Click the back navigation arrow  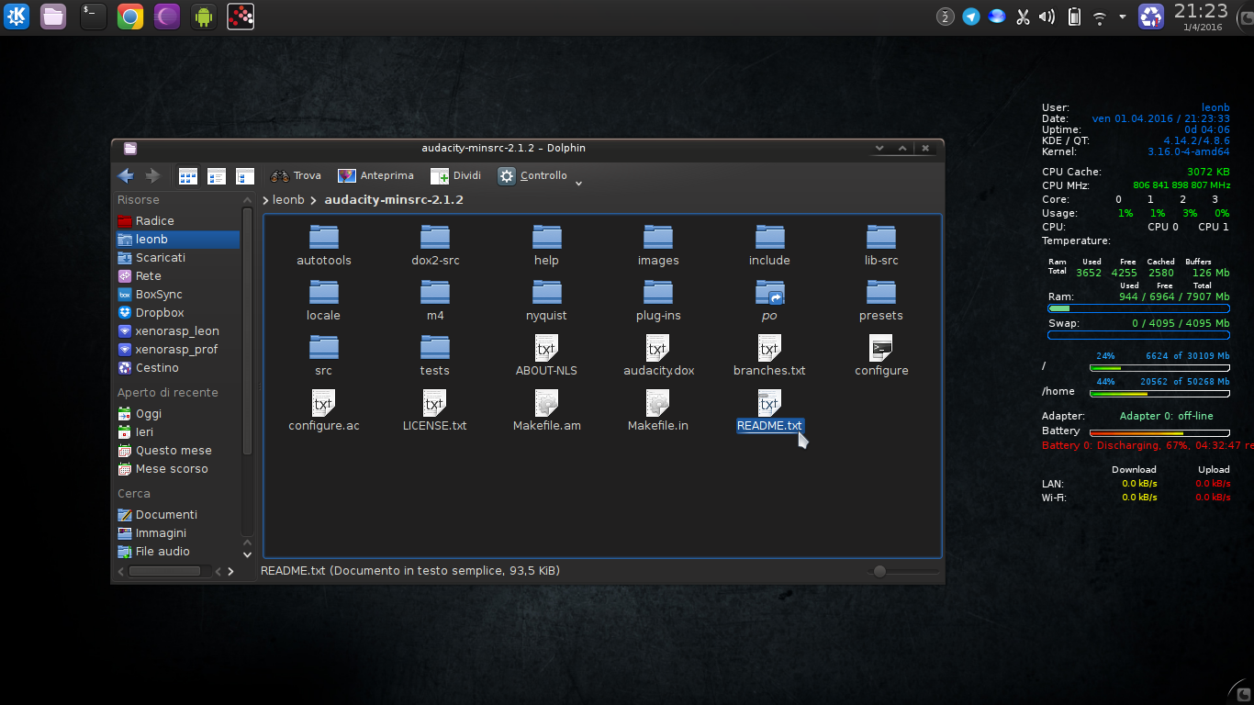(126, 175)
